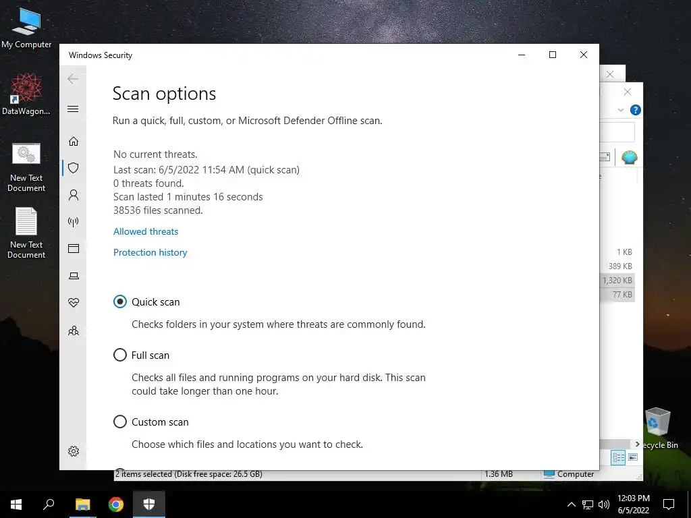Screen dimensions: 691x518
Task: Open the Allowed threats link
Action: (146, 232)
